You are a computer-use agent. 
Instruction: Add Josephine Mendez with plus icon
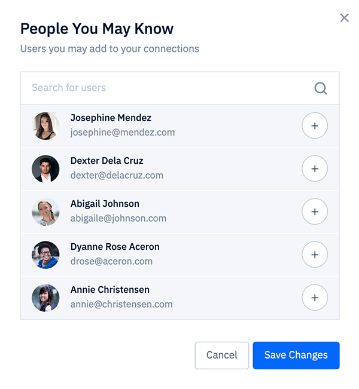click(x=315, y=126)
